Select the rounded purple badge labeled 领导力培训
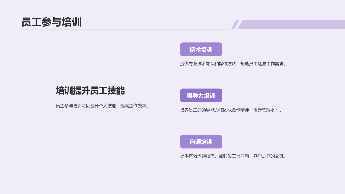This screenshot has width=345, height=194. 201,95
